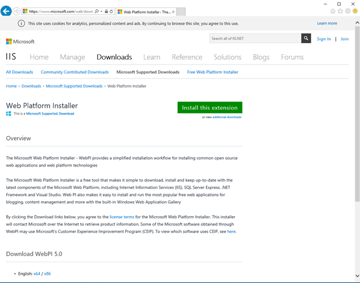Open Favorites with the star icon

pyautogui.click(x=340, y=11)
